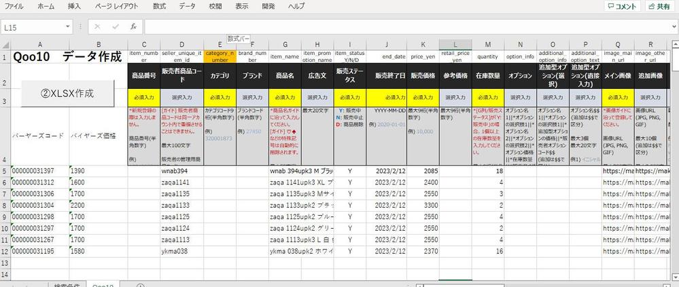Select the 商品名 header cell
The width and height of the screenshot is (679, 287).
coord(285,75)
